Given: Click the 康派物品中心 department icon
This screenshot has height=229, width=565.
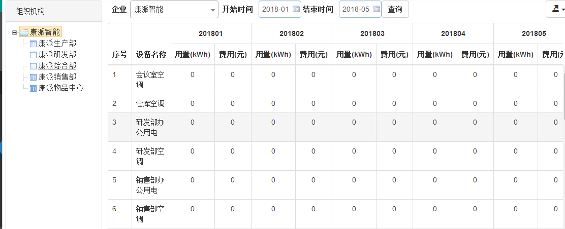Looking at the screenshot, I should (34, 88).
